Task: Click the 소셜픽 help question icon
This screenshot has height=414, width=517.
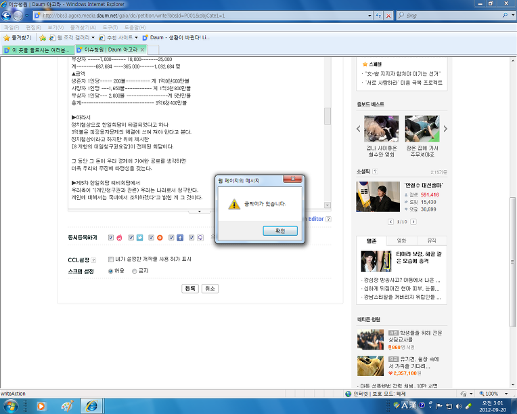Action: [375, 171]
